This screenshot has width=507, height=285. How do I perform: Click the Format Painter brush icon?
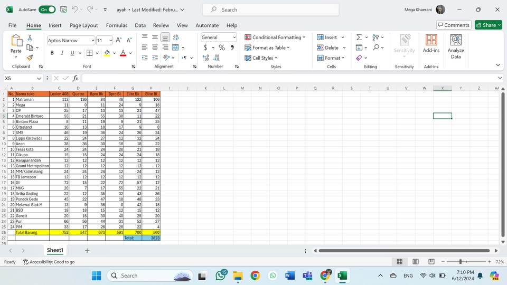30,58
